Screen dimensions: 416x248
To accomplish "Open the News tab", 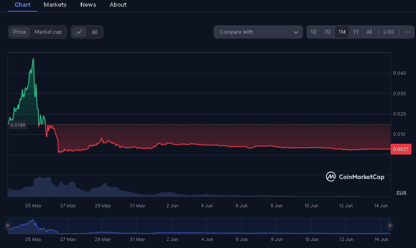I will pos(88,5).
